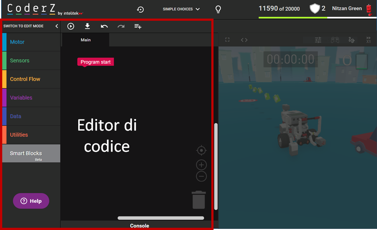The height and width of the screenshot is (230, 377).
Task: Select the Main tab
Action: [86, 40]
